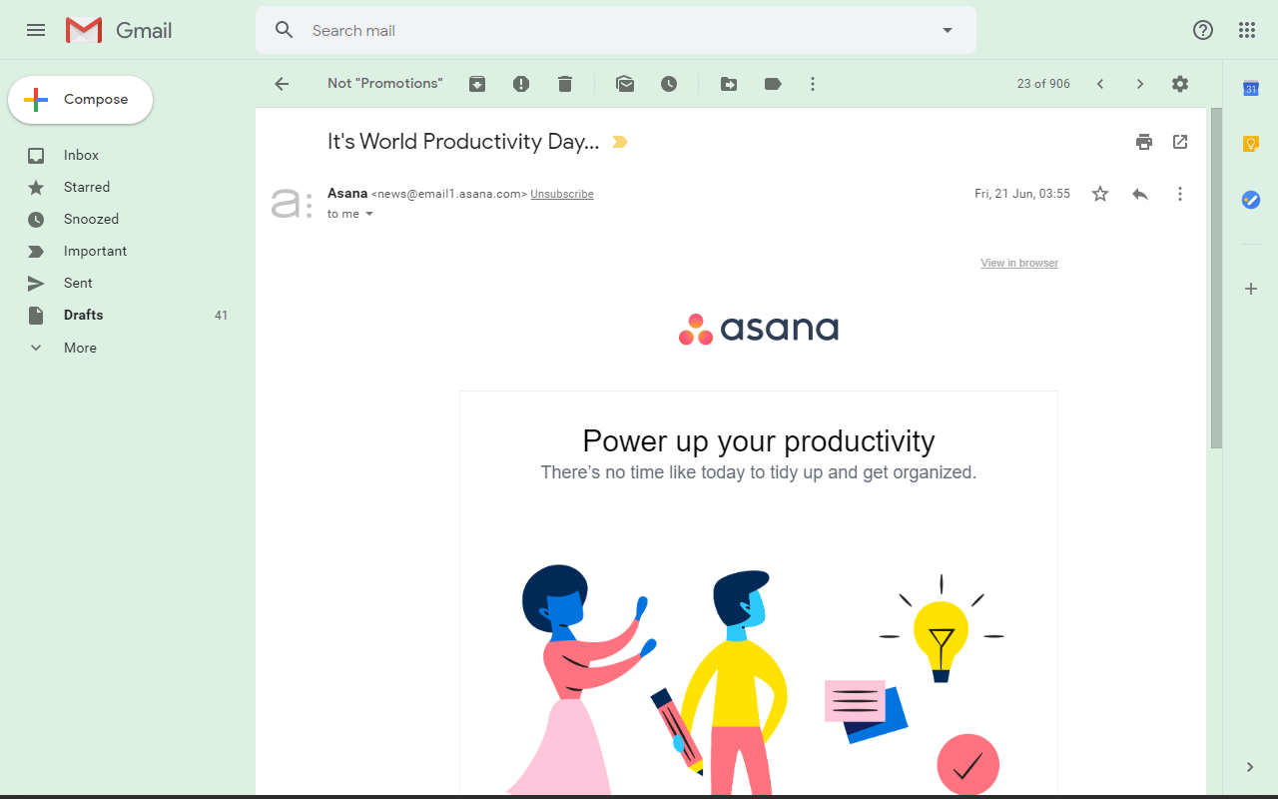Snooze this email
This screenshot has height=799, width=1278.
coord(669,84)
